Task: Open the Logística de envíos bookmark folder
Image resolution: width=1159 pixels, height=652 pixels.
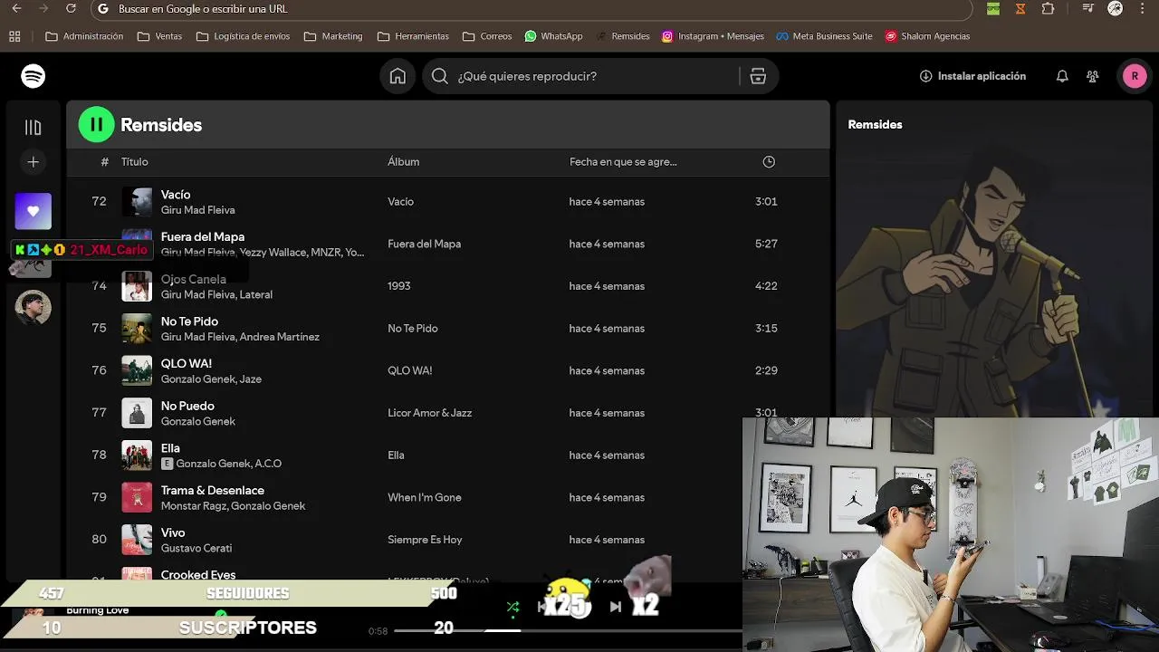Action: pos(243,36)
